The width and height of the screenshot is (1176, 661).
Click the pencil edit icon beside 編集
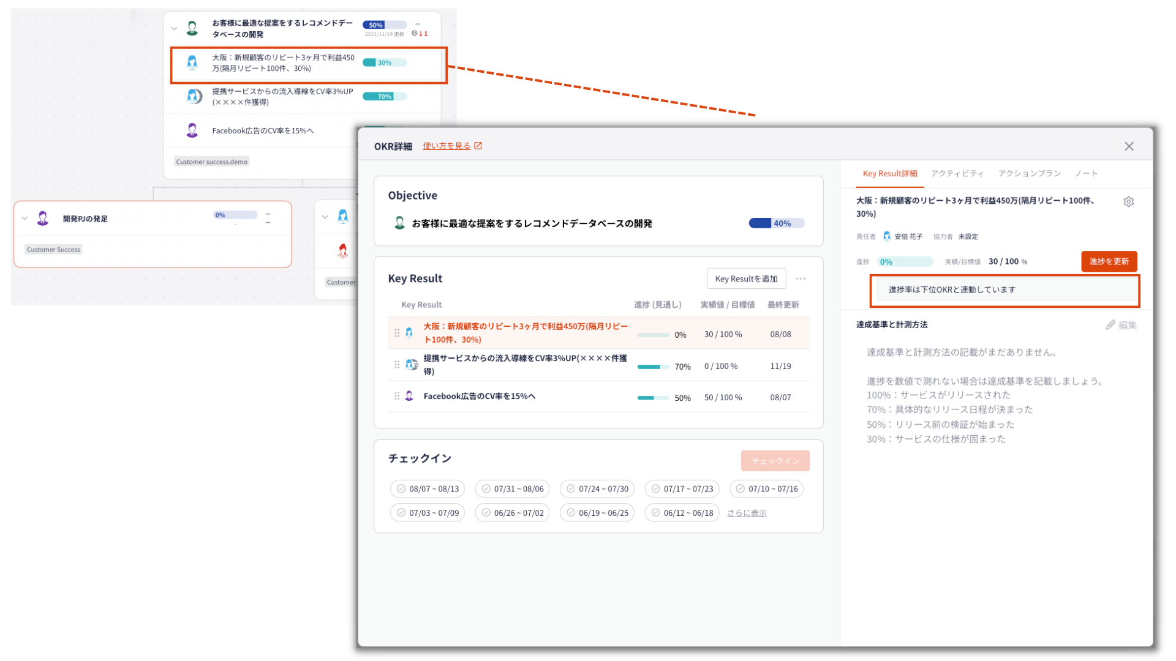(x=1110, y=325)
